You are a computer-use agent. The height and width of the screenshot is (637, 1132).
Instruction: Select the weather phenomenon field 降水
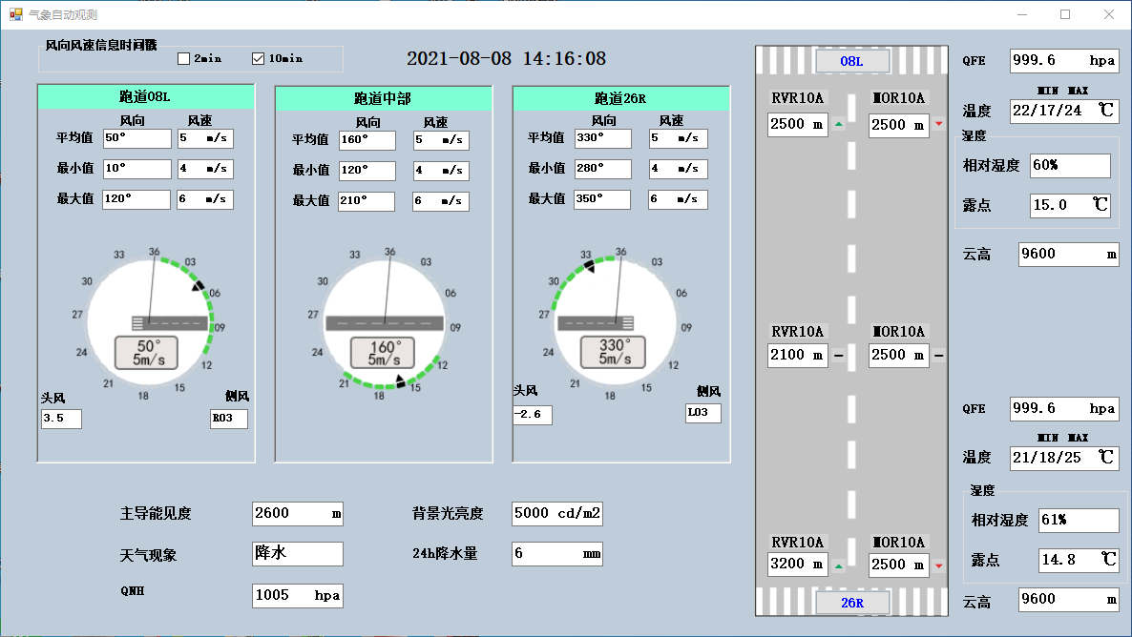[x=298, y=553]
